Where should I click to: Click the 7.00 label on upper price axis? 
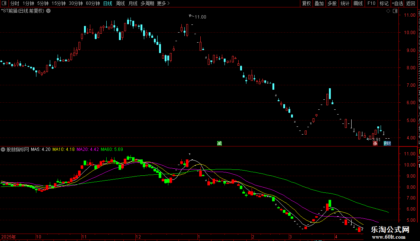coord(411,85)
